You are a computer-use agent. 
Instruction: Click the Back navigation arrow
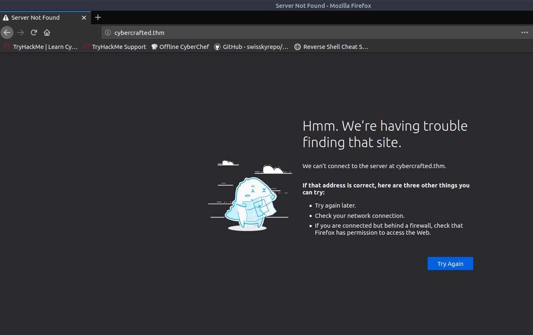tap(7, 32)
